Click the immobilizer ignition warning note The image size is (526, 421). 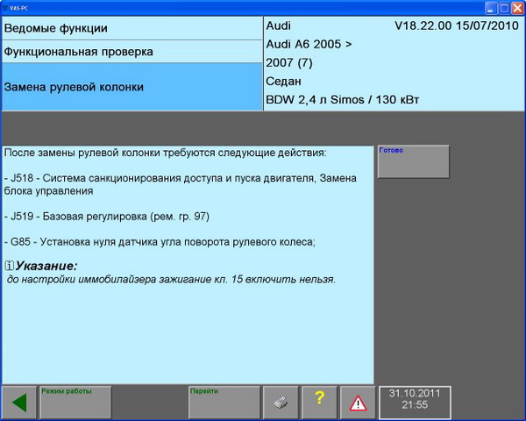172,279
